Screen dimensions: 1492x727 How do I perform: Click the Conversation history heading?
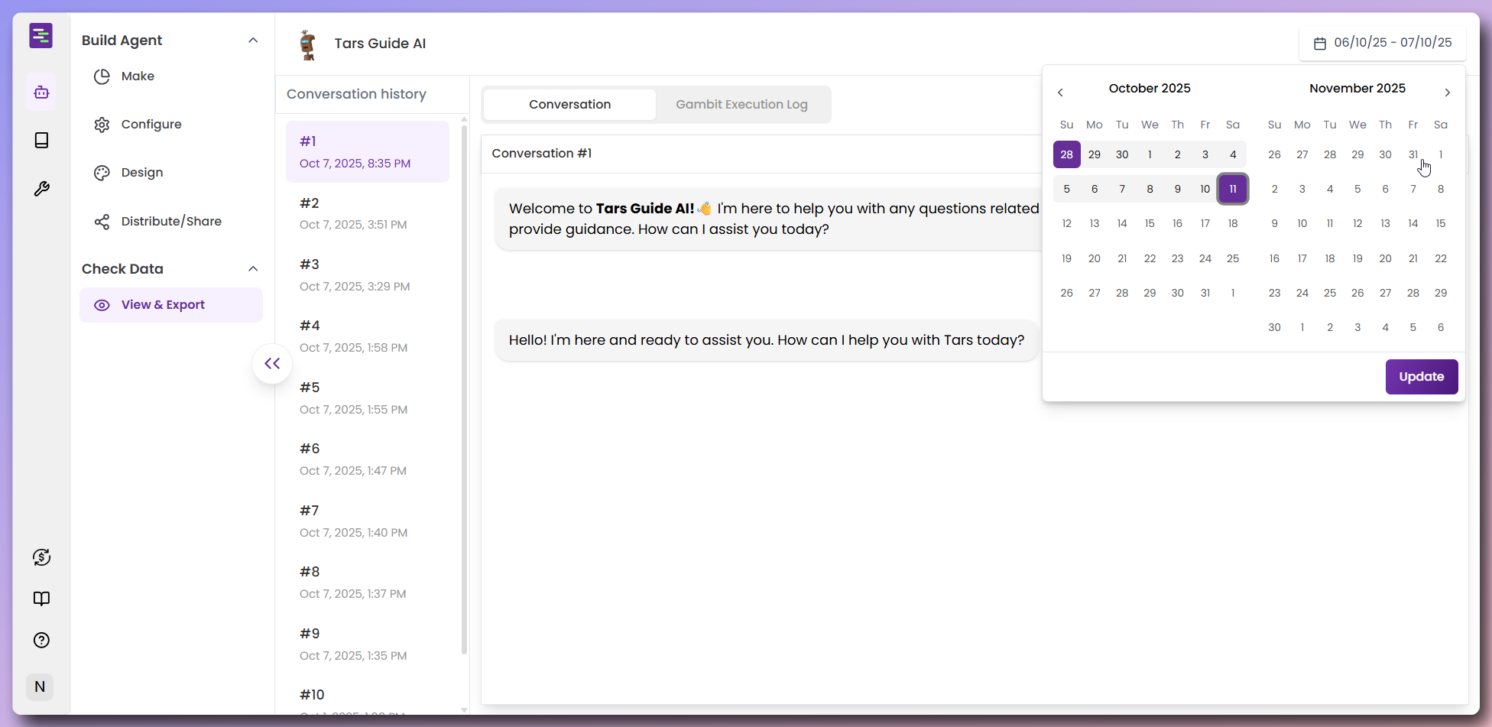[x=356, y=94]
